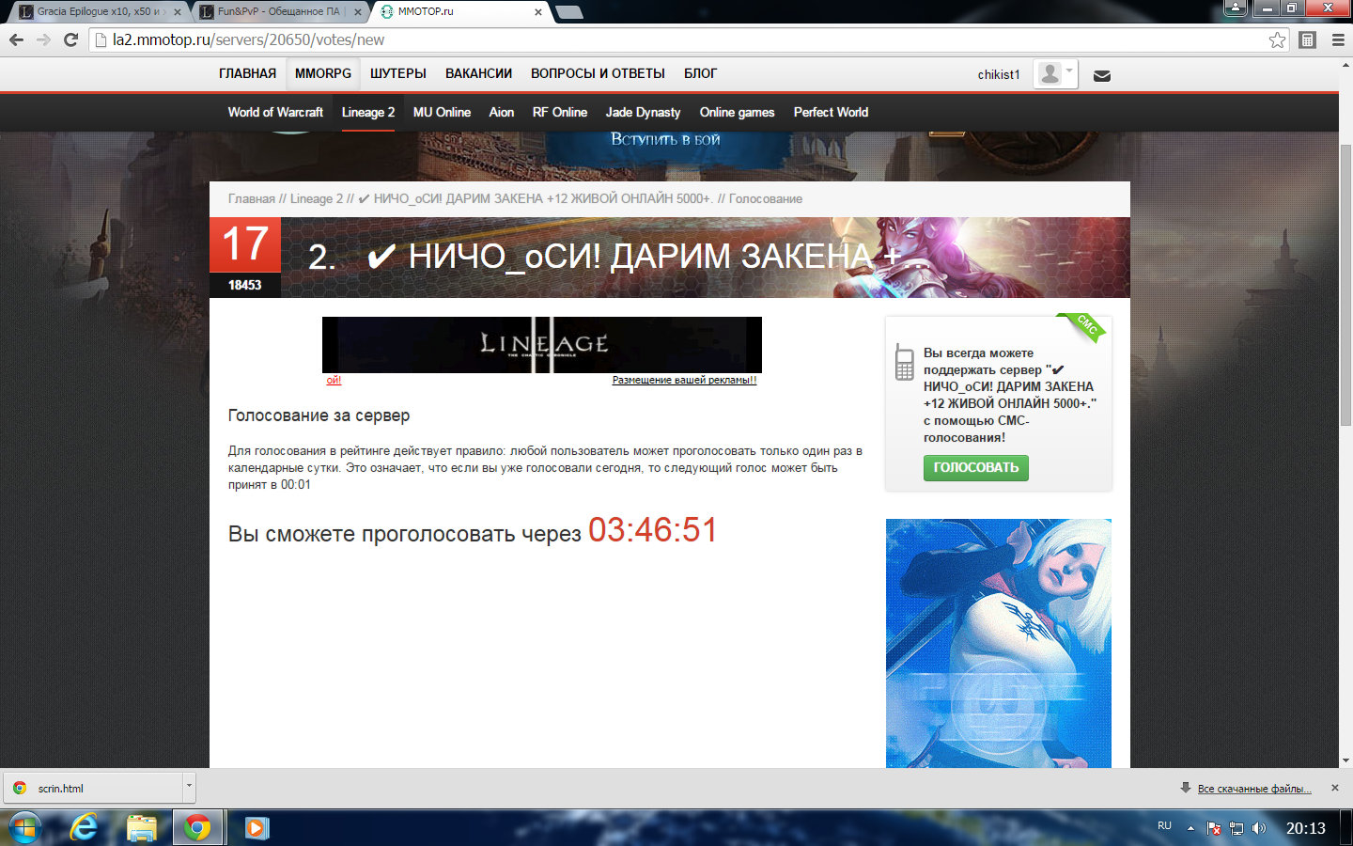Launch Internet Explorer from the taskbar
Viewport: 1353px width, 846px height.
click(85, 827)
